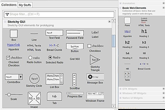Open the Collections tab
The image size is (165, 110).
point(9,5)
